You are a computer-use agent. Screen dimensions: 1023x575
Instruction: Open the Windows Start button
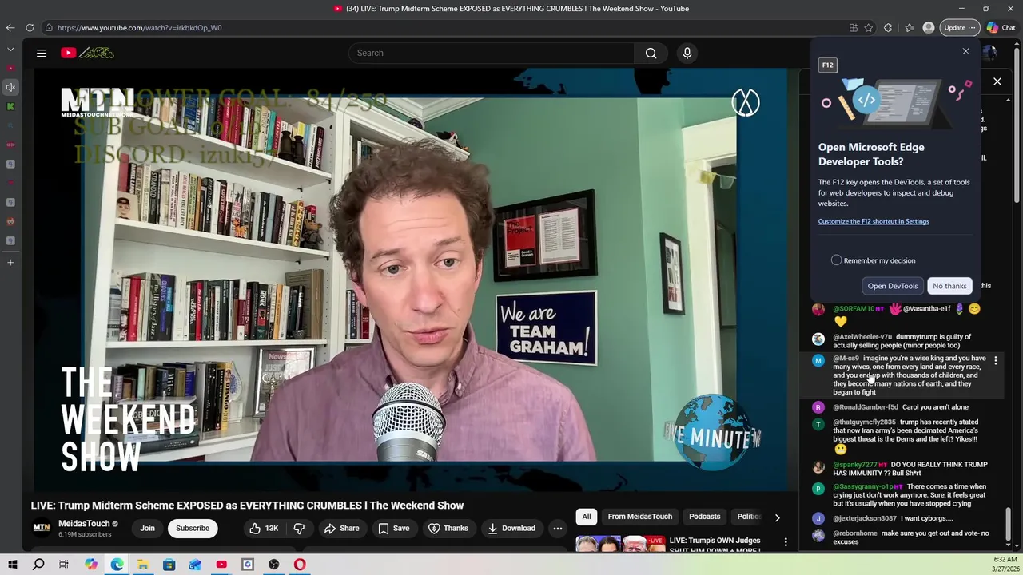click(x=12, y=565)
